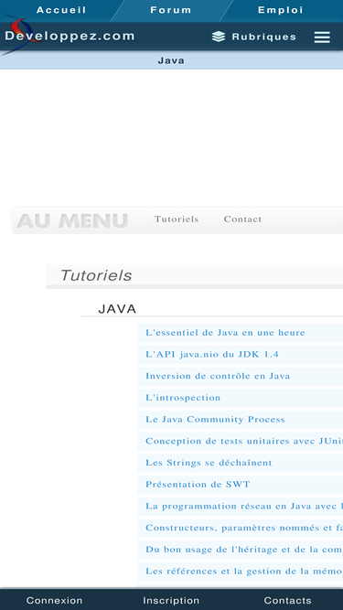Go to the Accueil tab
This screenshot has height=610, width=343.
[61, 10]
